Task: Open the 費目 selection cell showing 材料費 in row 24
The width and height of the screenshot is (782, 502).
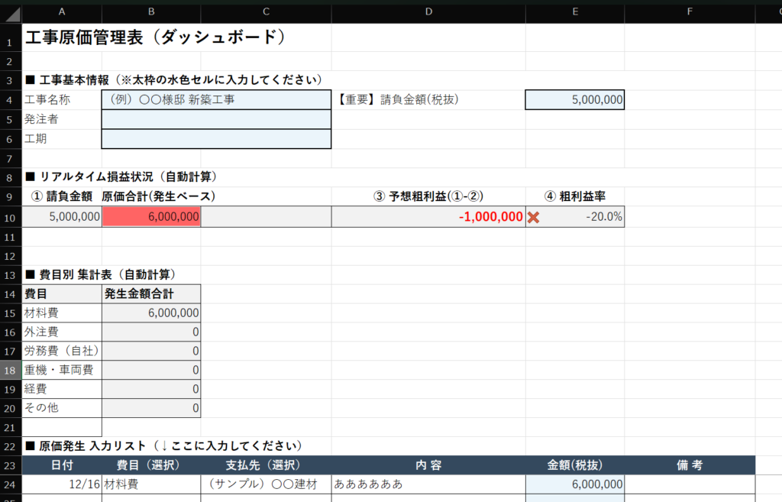Action: (x=151, y=484)
